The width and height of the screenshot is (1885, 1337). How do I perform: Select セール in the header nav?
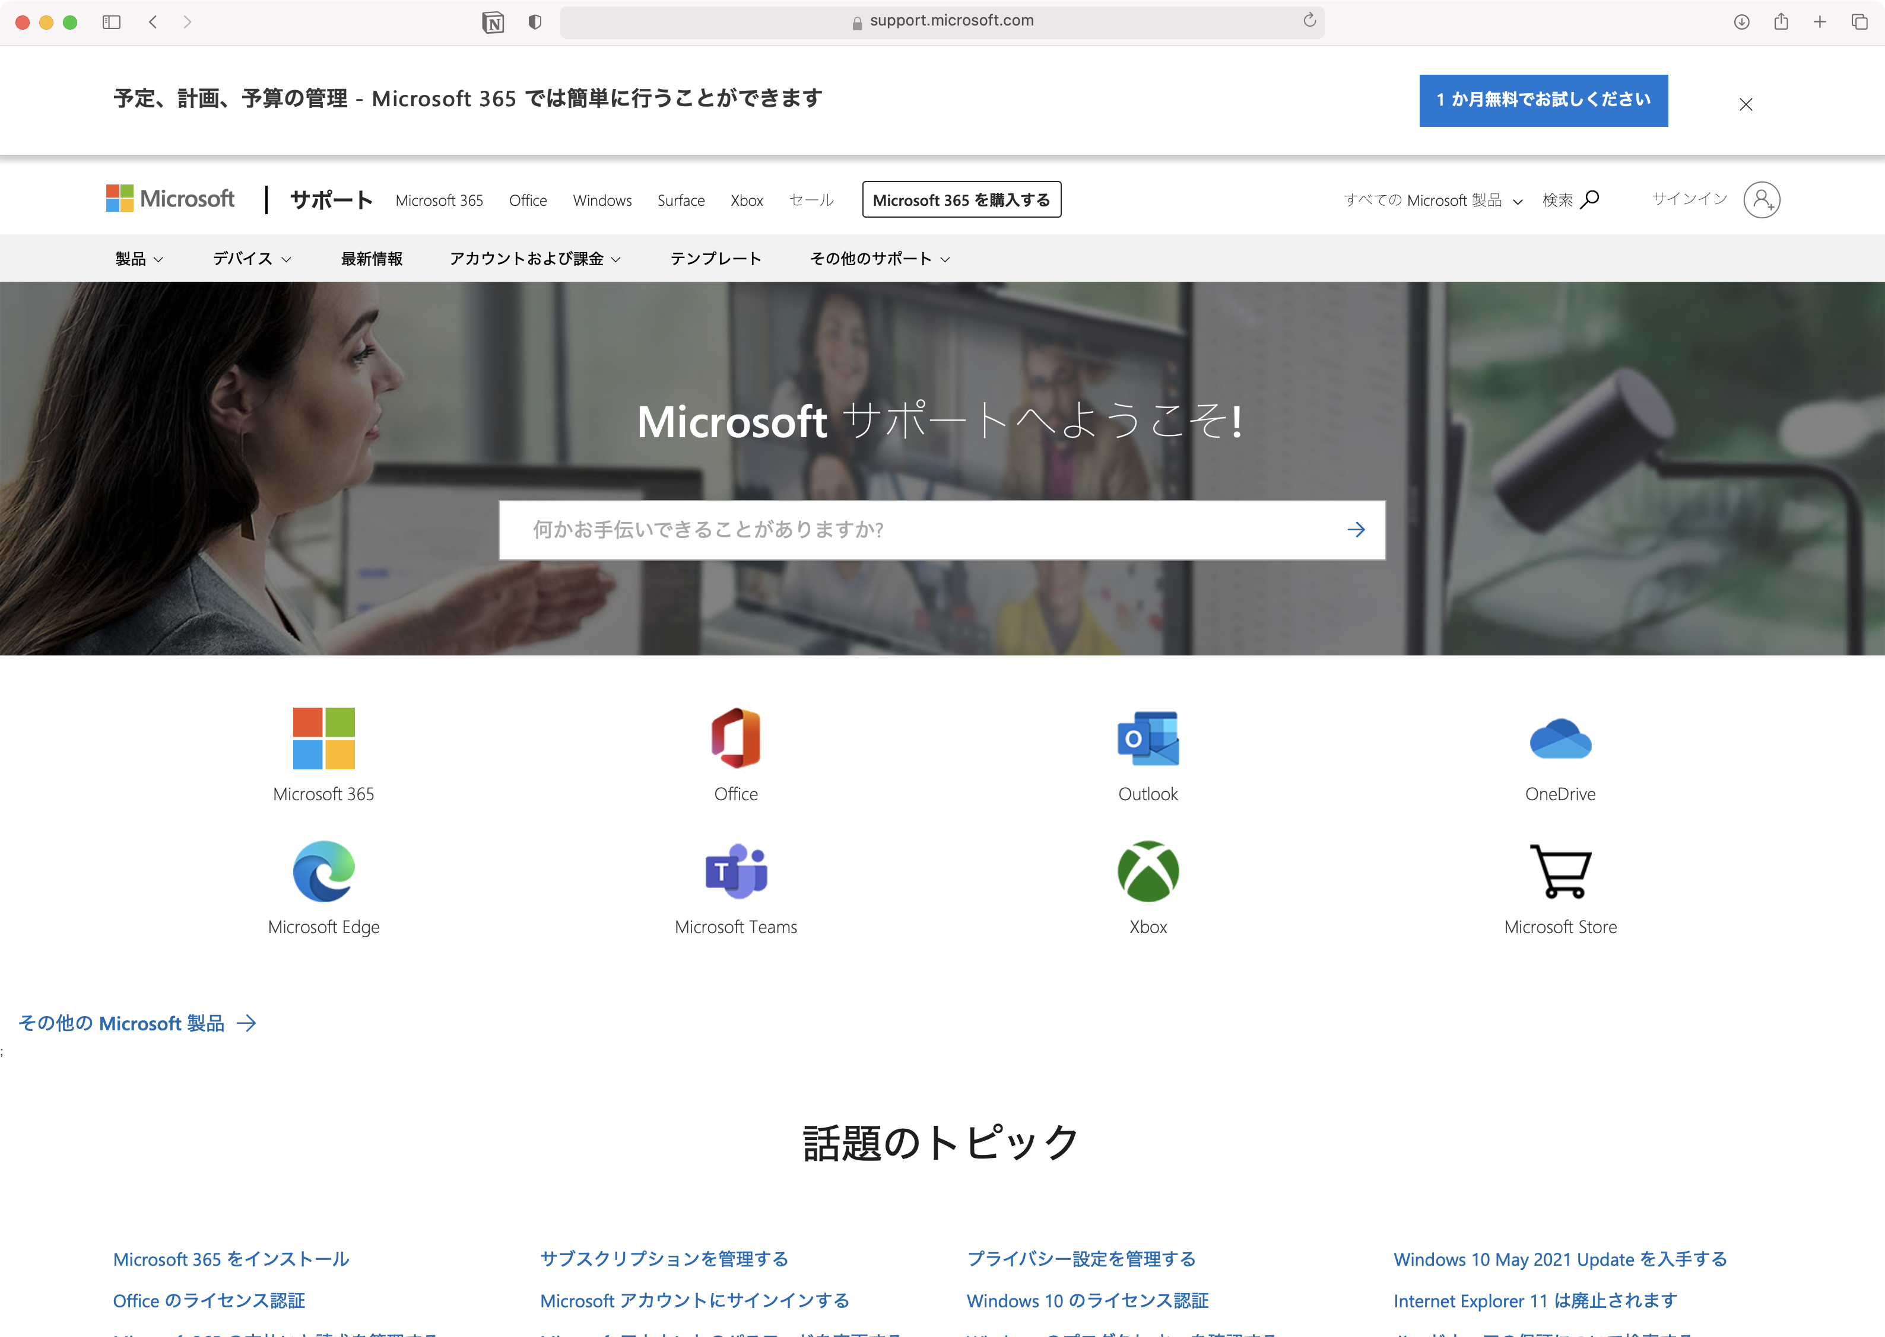[811, 200]
